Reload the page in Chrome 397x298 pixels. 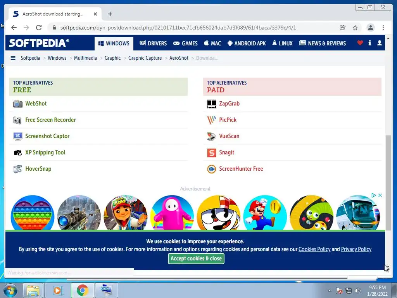[39, 28]
